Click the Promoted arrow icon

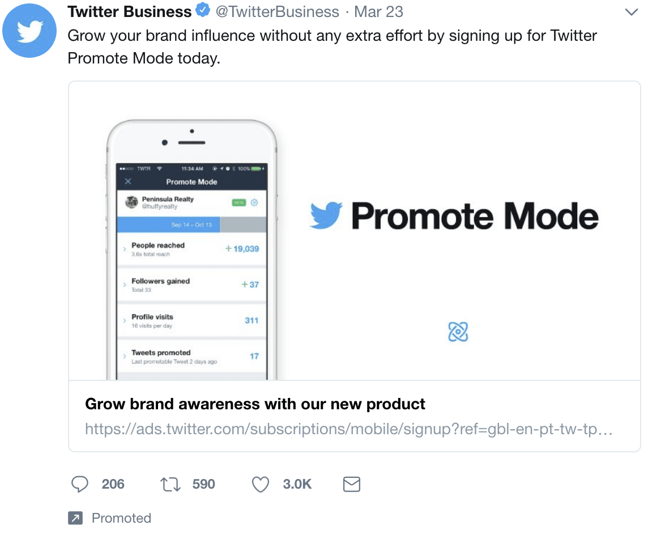(75, 518)
